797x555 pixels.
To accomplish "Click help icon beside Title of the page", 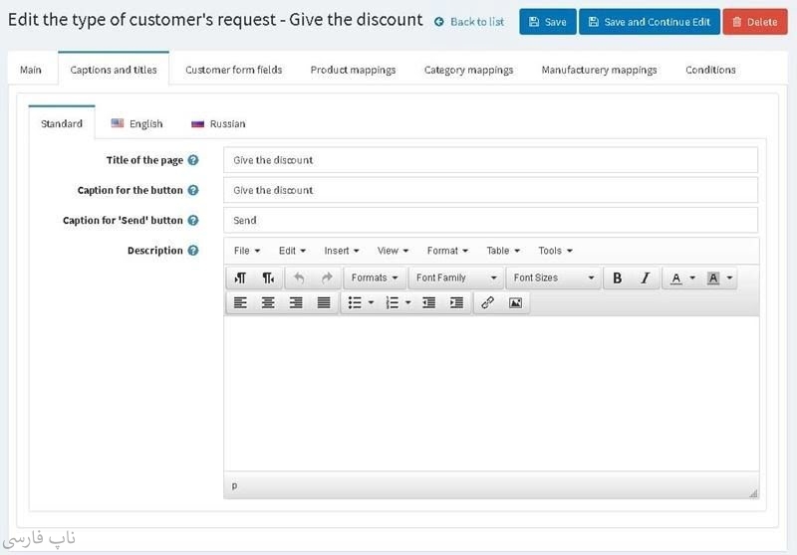I will click(x=193, y=160).
